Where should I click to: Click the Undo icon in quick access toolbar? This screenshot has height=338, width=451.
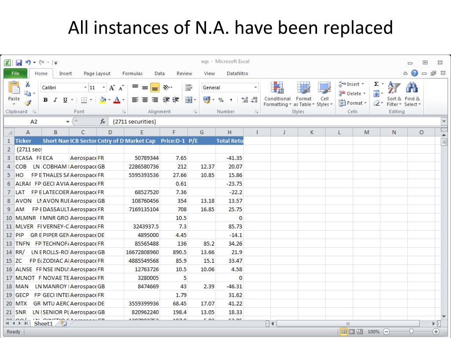(x=28, y=62)
